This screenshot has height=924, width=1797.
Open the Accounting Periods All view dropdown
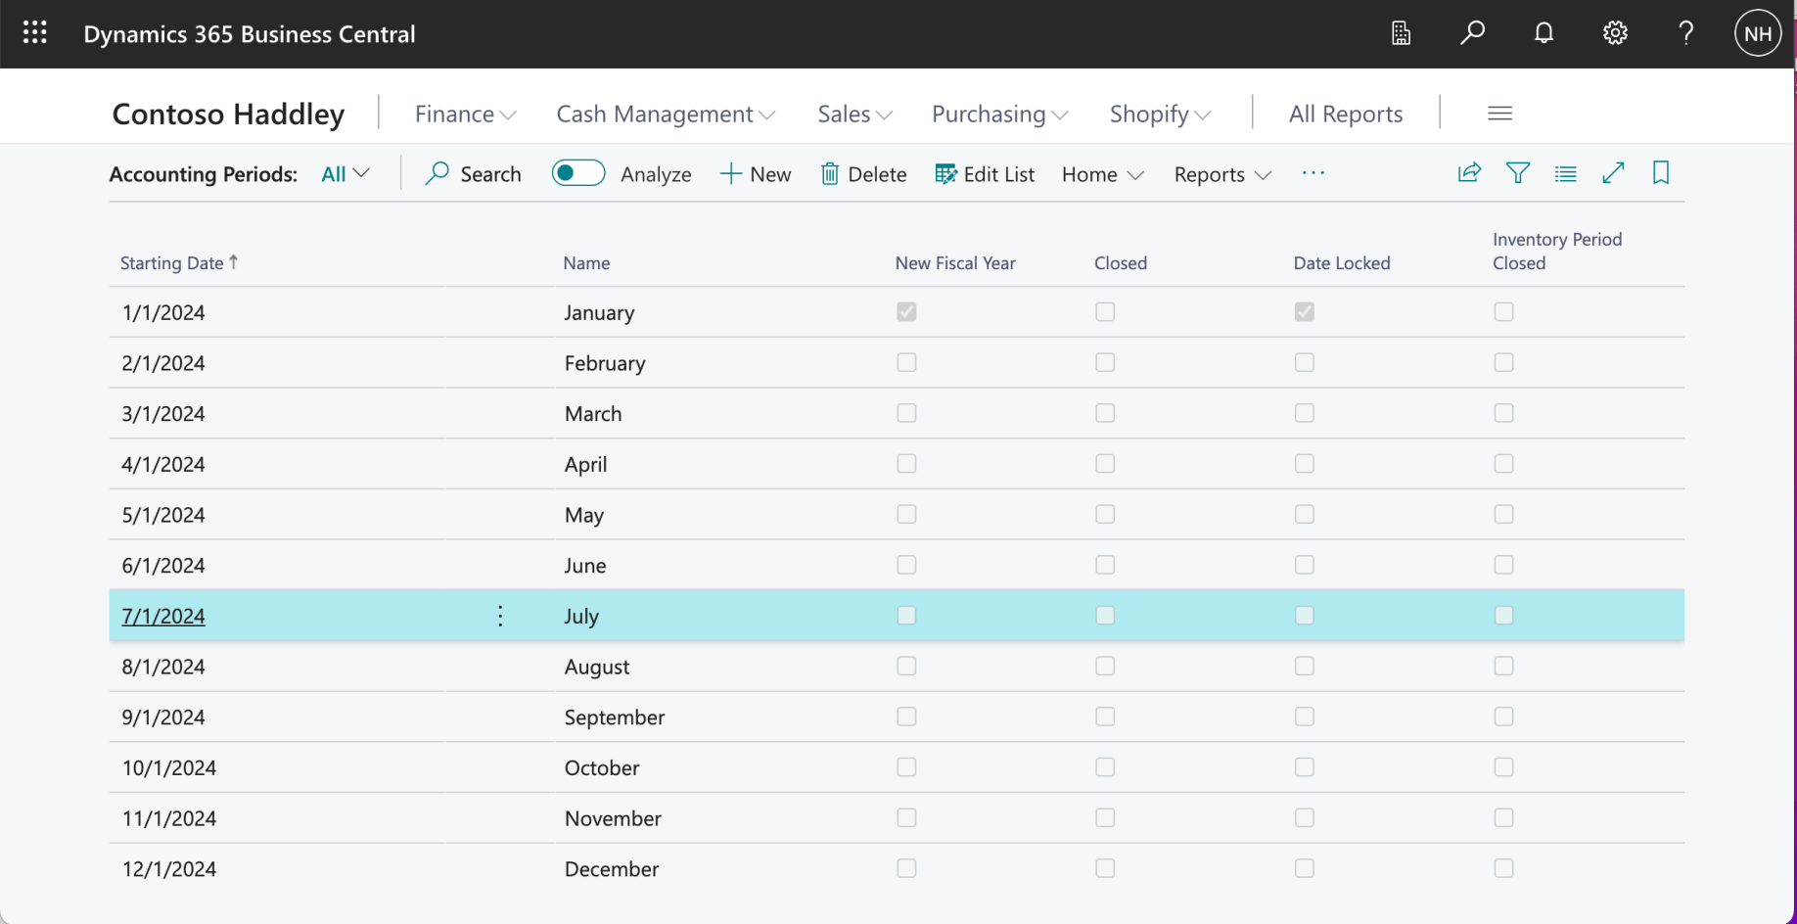(345, 174)
